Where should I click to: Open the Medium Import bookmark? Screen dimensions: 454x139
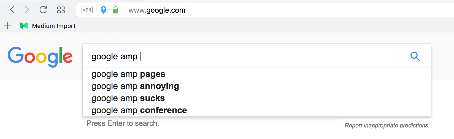53,26
